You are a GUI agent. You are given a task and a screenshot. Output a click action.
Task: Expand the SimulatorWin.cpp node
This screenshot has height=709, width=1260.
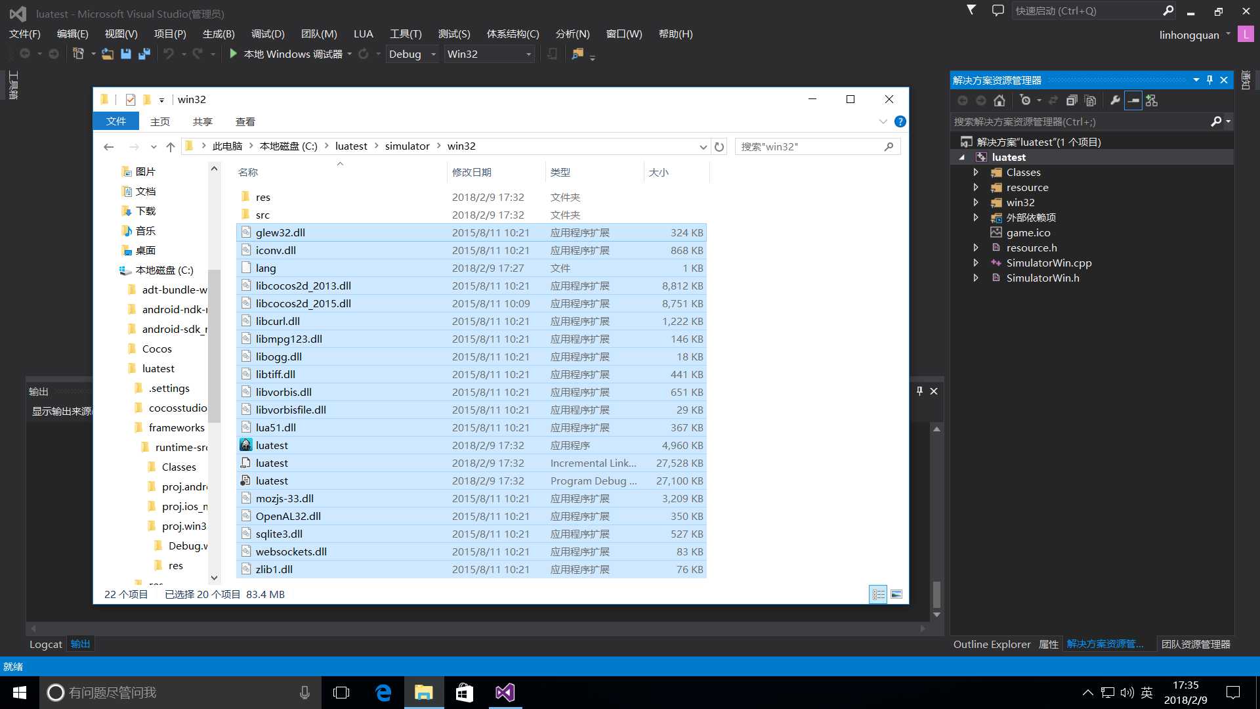click(976, 263)
